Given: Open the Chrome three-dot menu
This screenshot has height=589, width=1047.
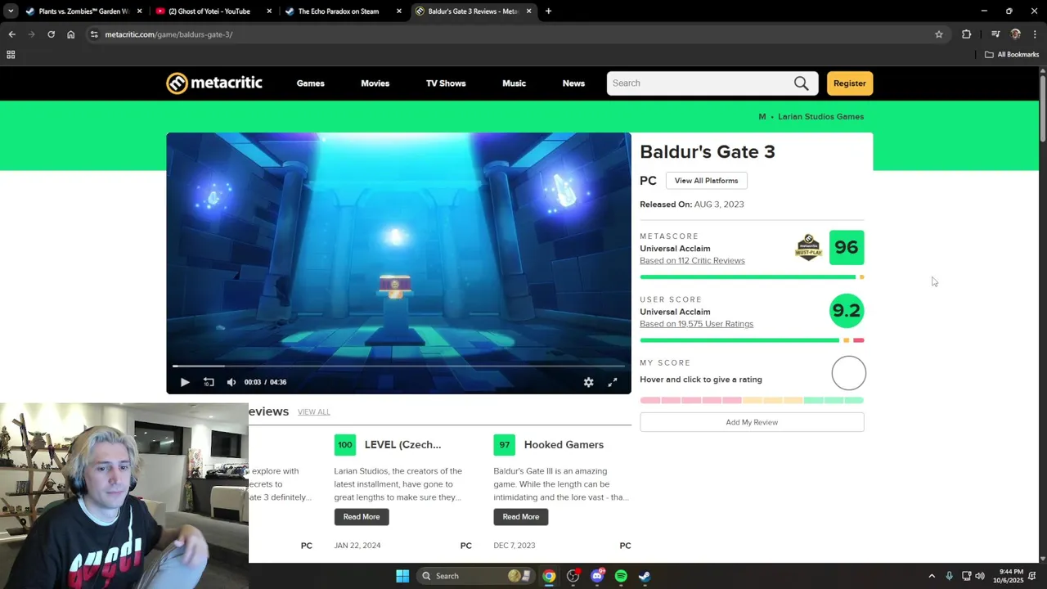Looking at the screenshot, I should point(1036,34).
